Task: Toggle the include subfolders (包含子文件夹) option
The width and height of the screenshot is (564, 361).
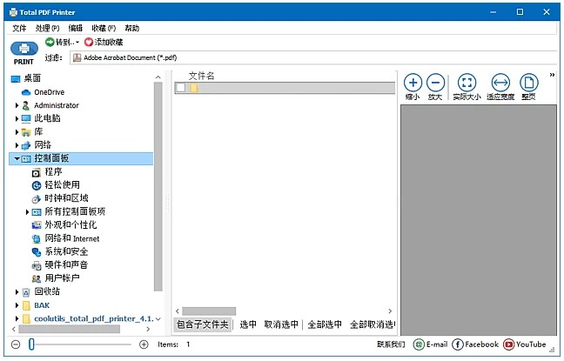Action: (203, 324)
